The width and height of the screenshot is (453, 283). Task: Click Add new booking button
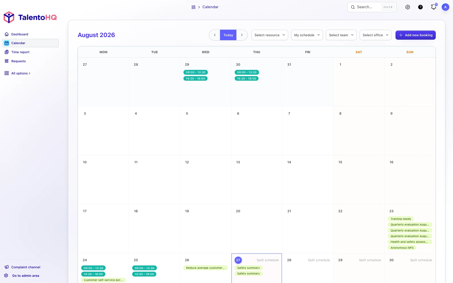(416, 35)
